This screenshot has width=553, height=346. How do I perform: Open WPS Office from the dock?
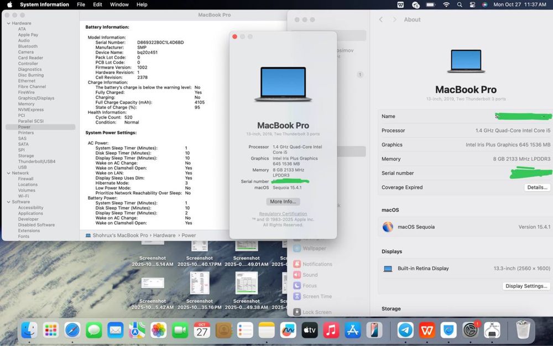coord(427,331)
